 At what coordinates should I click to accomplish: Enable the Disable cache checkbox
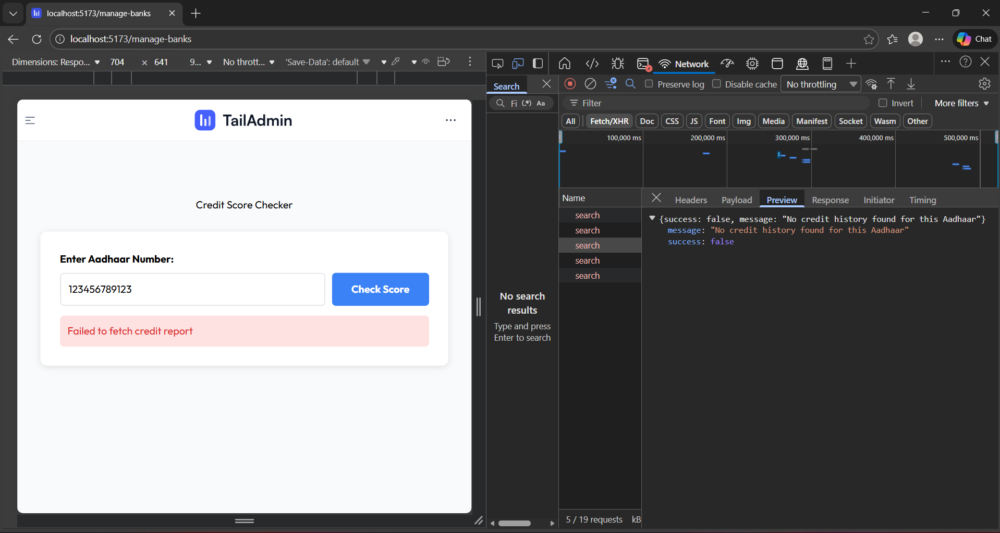[x=716, y=84]
